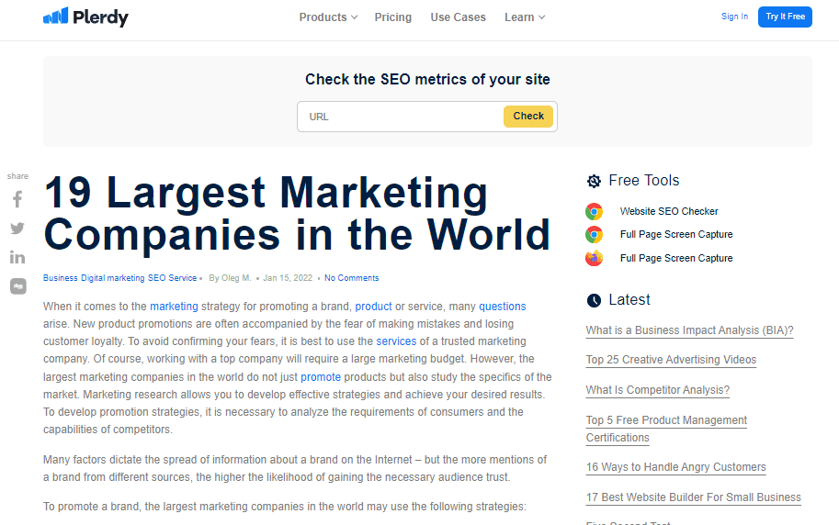Click the Sign In link
This screenshot has height=525, width=839.
click(734, 17)
